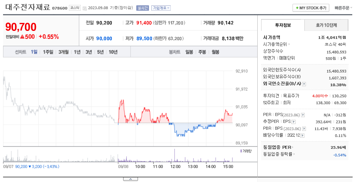Show the 월봉 candlestick chart
Image resolution: width=358 pixels, height=182 pixels.
pyautogui.click(x=215, y=52)
